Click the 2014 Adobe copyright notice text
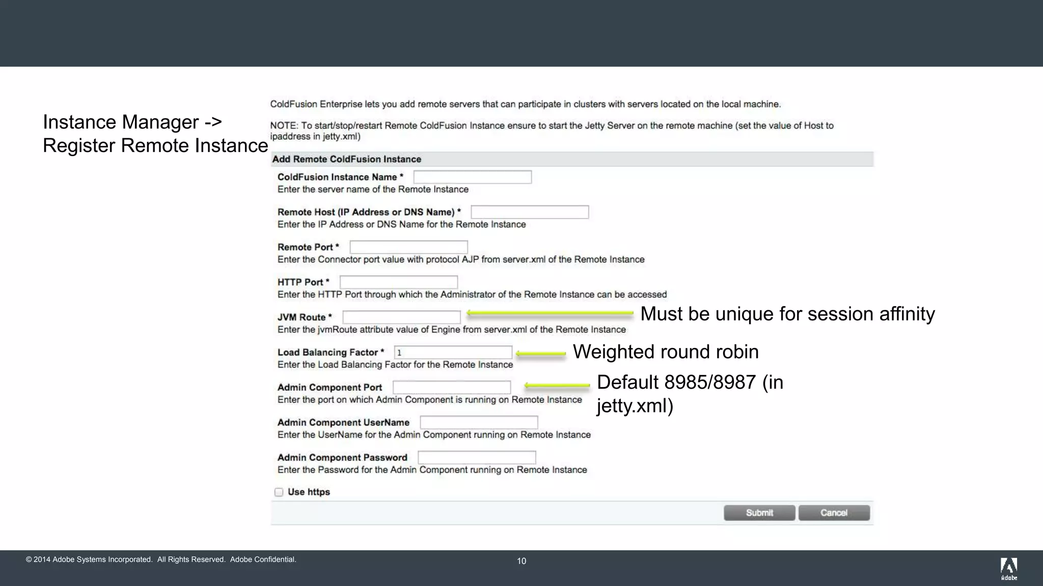This screenshot has height=586, width=1043. pos(161,560)
